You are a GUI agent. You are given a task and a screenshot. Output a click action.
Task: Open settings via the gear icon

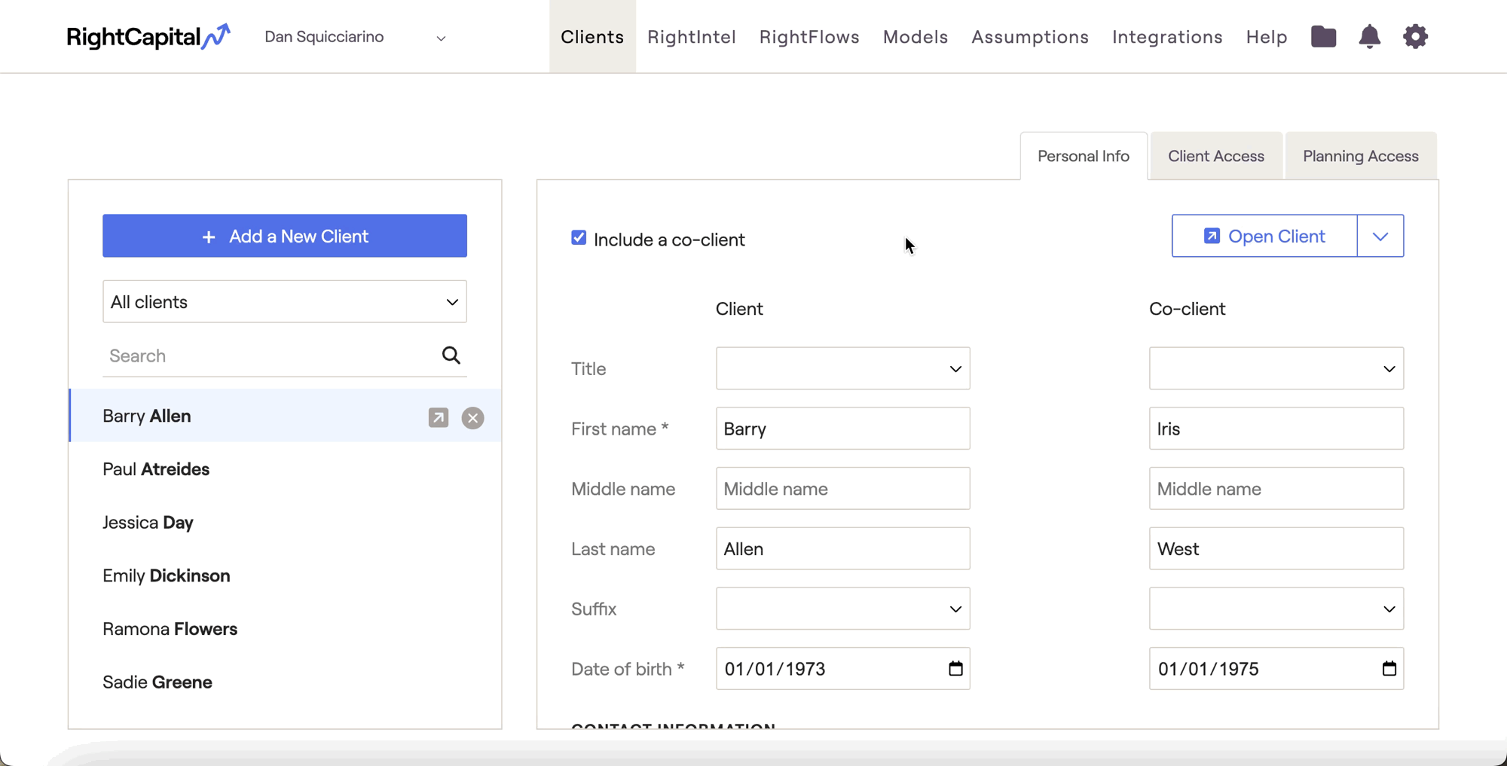(1415, 36)
